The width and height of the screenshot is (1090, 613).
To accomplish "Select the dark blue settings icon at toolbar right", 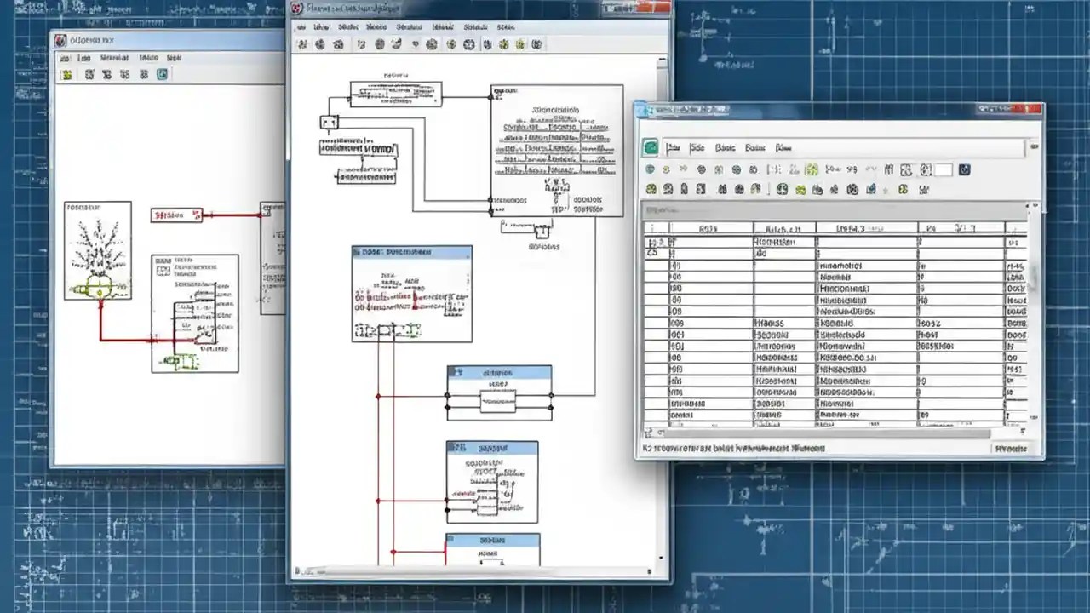I will [964, 169].
